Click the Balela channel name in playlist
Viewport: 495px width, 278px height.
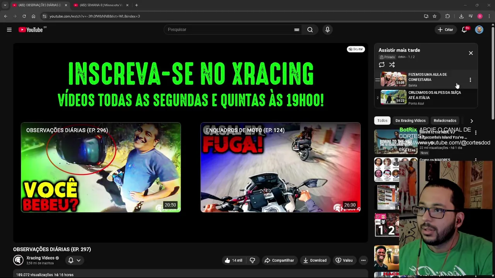pos(413,85)
